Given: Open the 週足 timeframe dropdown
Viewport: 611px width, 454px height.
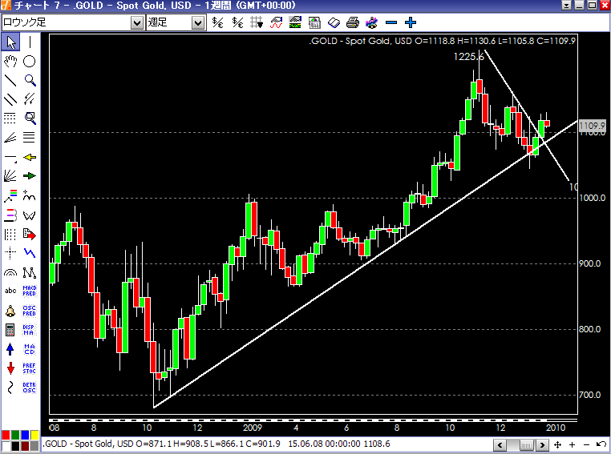Looking at the screenshot, I should coord(197,23).
